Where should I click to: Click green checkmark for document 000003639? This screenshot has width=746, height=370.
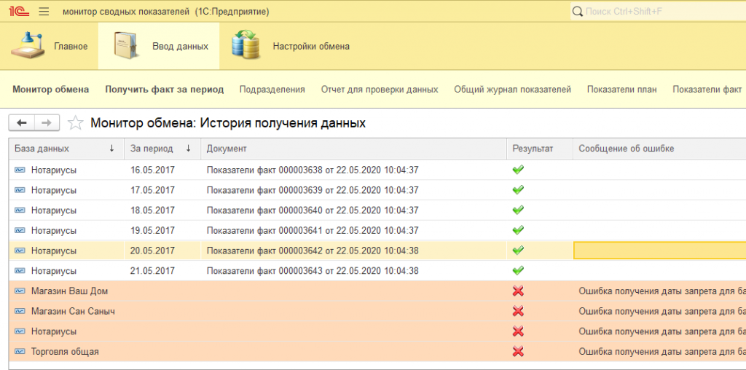click(x=518, y=190)
